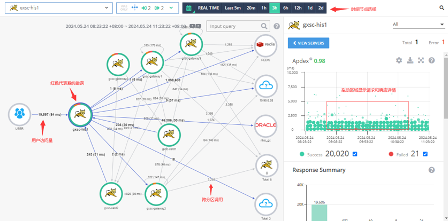Select the 1d time range
The height and width of the screenshot is (221, 448).
pyautogui.click(x=310, y=8)
